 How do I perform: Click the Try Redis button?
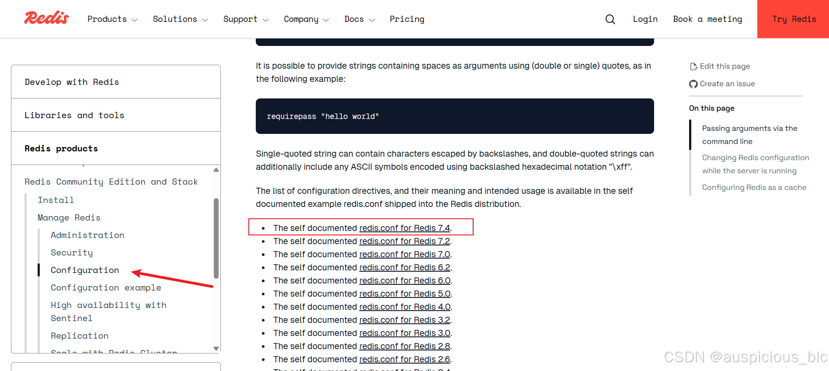coord(793,19)
